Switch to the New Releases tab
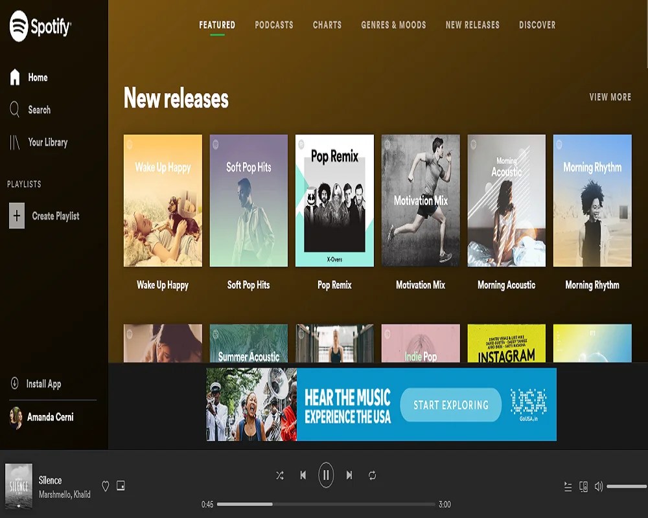648x518 pixels. 472,25
